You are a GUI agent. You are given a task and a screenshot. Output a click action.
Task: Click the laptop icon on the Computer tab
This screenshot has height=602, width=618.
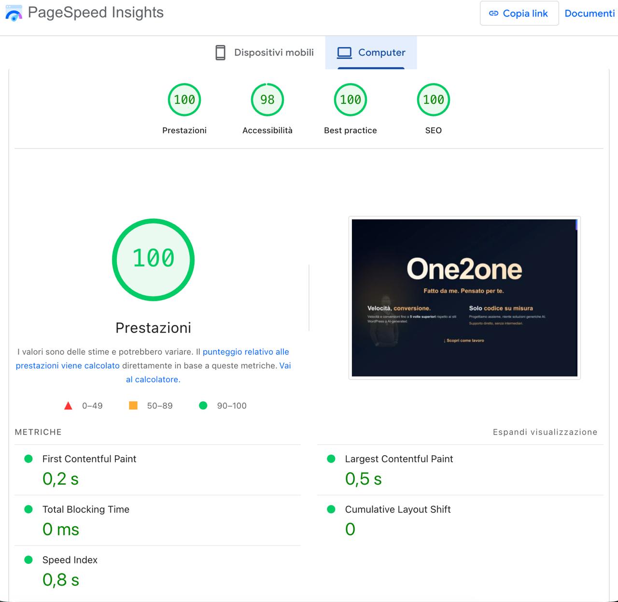pyautogui.click(x=344, y=52)
